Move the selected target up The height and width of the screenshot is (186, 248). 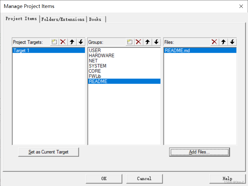72,42
